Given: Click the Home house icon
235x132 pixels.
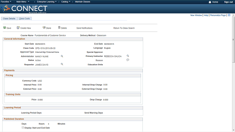Looking at the screenshot, I should pos(210,2).
